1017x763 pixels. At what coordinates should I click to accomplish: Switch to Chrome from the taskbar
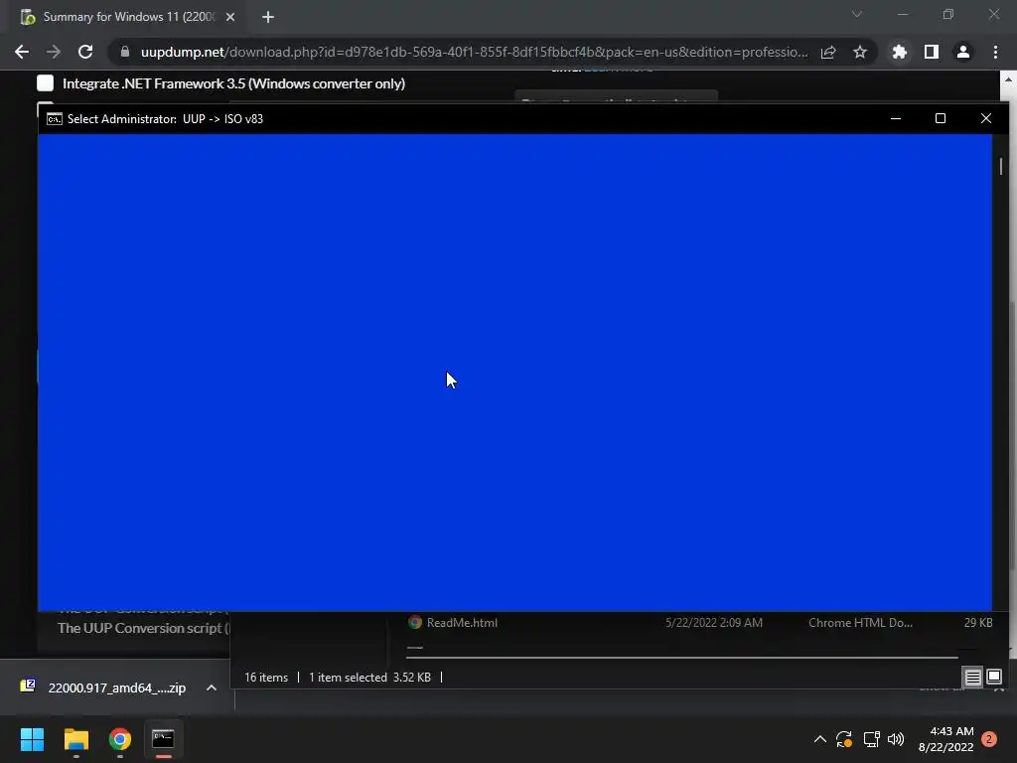120,739
